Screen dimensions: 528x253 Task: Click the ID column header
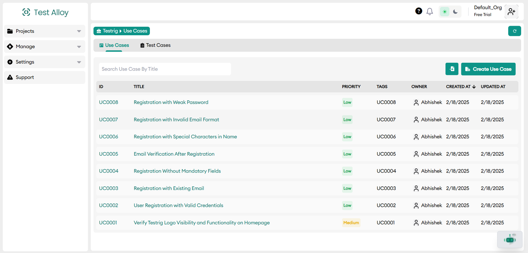coord(101,87)
